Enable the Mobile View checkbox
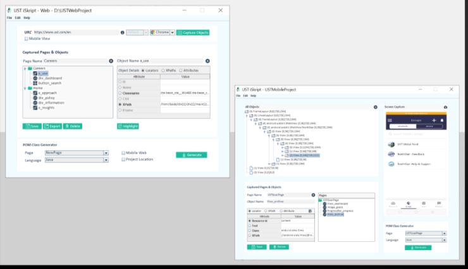 [27, 39]
